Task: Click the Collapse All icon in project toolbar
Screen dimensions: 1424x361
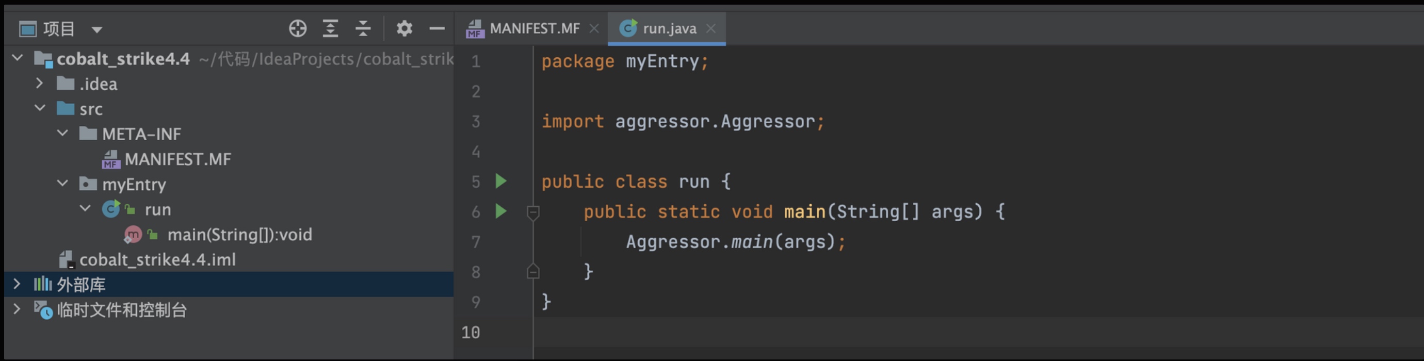Action: click(363, 28)
